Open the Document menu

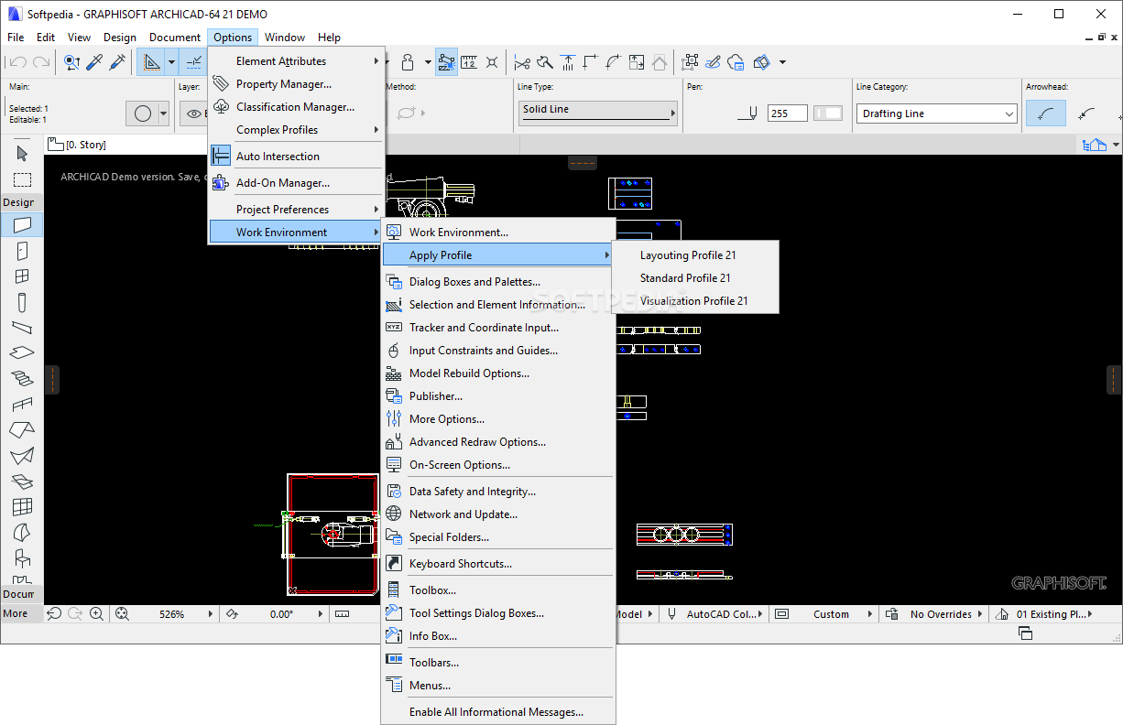pyautogui.click(x=175, y=38)
